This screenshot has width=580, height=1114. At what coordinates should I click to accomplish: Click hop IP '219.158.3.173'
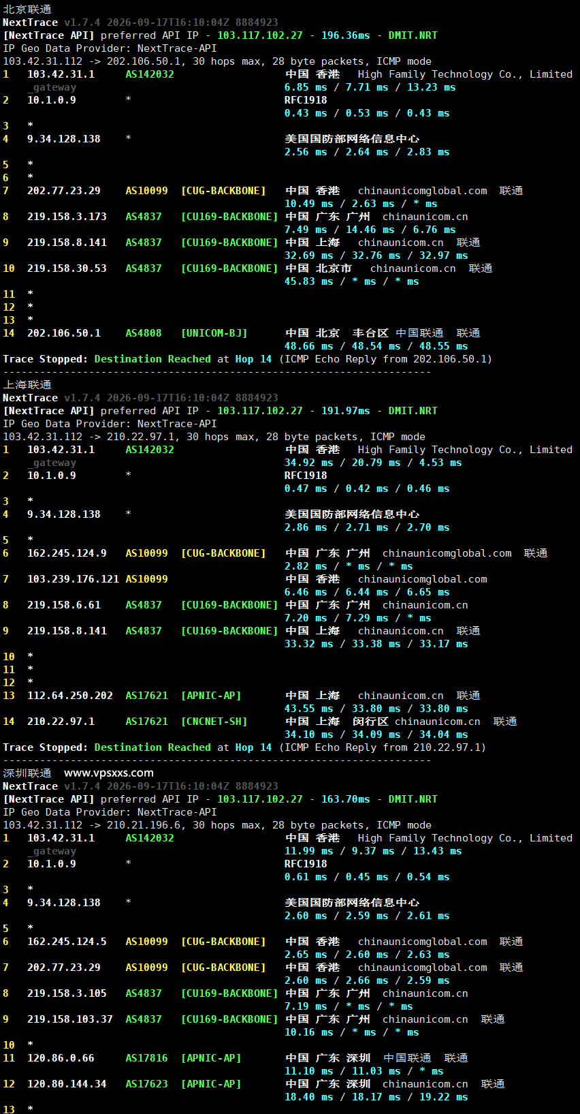[67, 217]
